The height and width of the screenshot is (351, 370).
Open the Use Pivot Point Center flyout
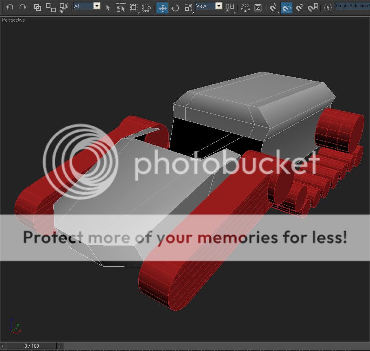tap(230, 8)
